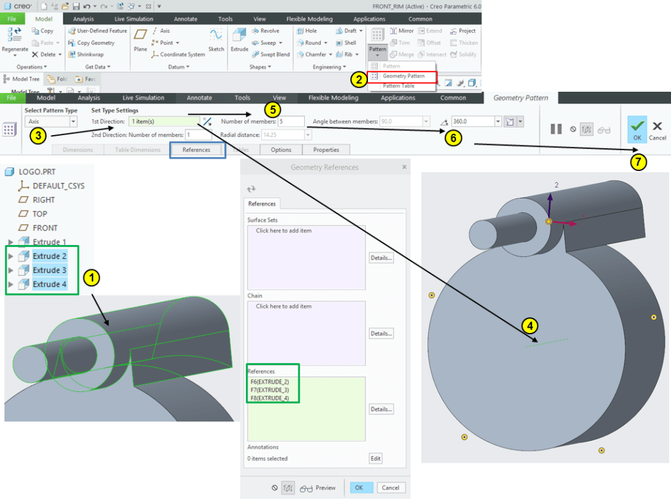
Task: Expand the Extrude 2 tree node
Action: pyautogui.click(x=10, y=256)
